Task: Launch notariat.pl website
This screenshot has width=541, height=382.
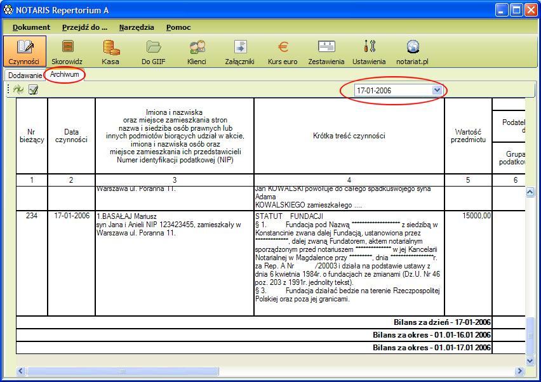Action: [x=412, y=51]
